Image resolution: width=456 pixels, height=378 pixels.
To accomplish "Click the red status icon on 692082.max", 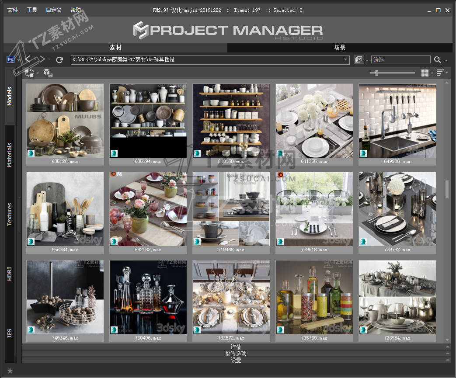I will click(x=113, y=174).
